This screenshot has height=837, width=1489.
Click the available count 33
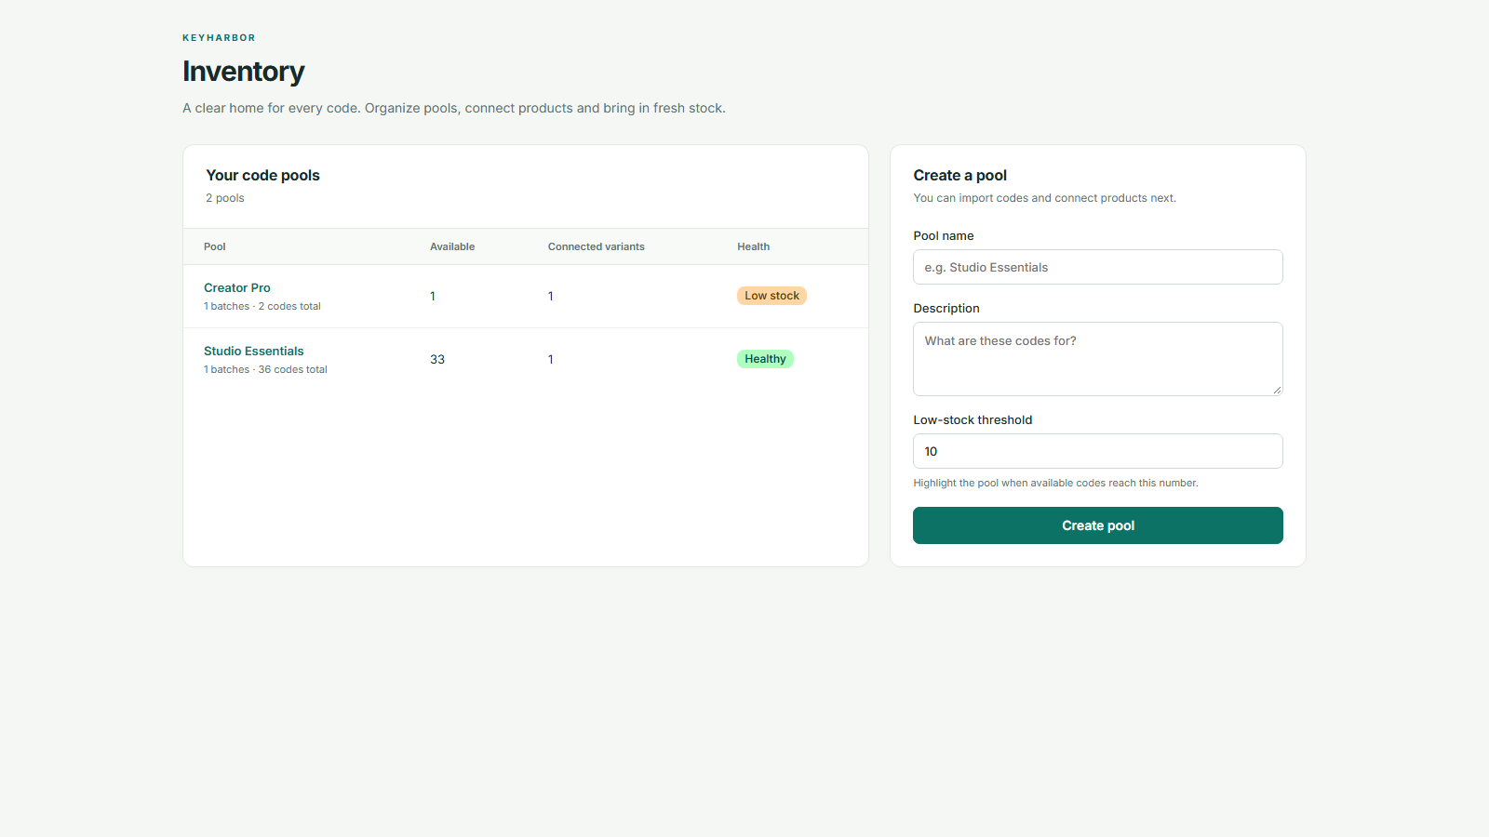pos(437,359)
